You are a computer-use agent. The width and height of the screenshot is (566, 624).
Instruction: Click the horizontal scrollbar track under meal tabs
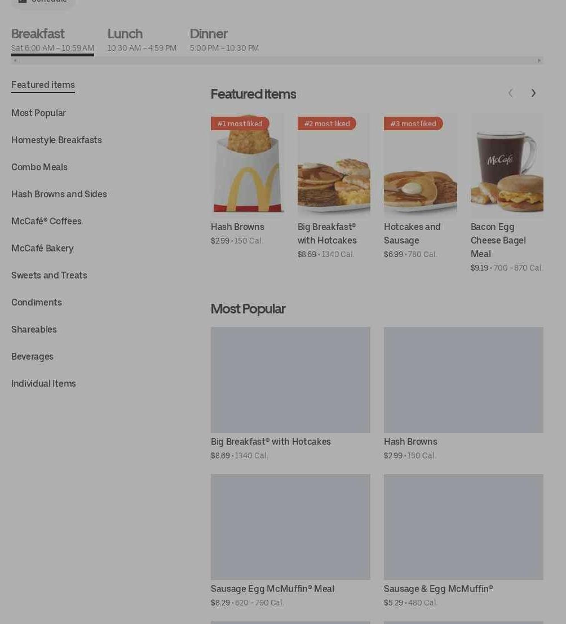[x=277, y=60]
